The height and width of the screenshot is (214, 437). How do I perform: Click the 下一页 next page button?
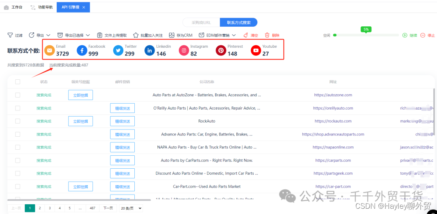pyautogui.click(x=108, y=208)
